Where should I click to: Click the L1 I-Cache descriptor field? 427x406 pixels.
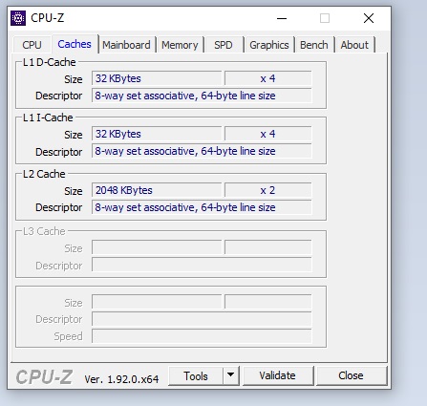tap(202, 151)
